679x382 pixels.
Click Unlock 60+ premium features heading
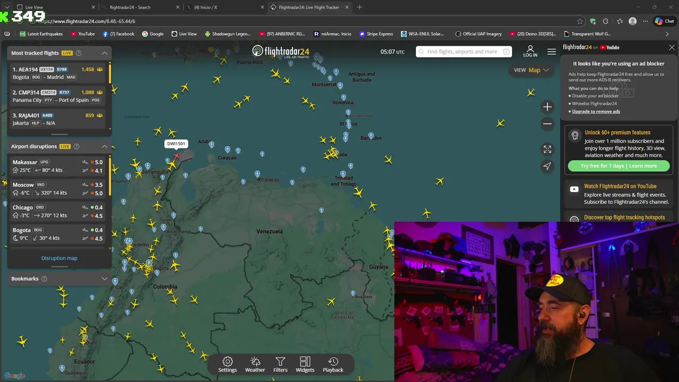[x=617, y=133]
